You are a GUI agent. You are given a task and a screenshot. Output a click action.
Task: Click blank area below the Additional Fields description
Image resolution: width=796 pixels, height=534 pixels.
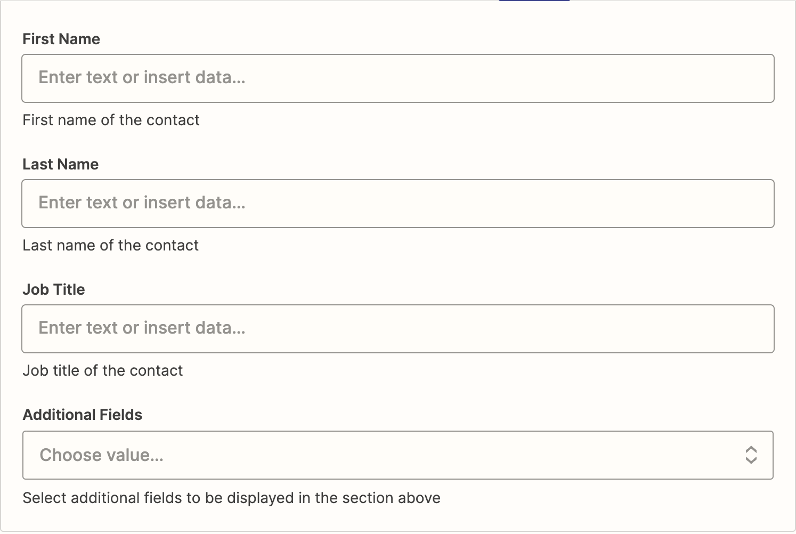click(x=397, y=520)
